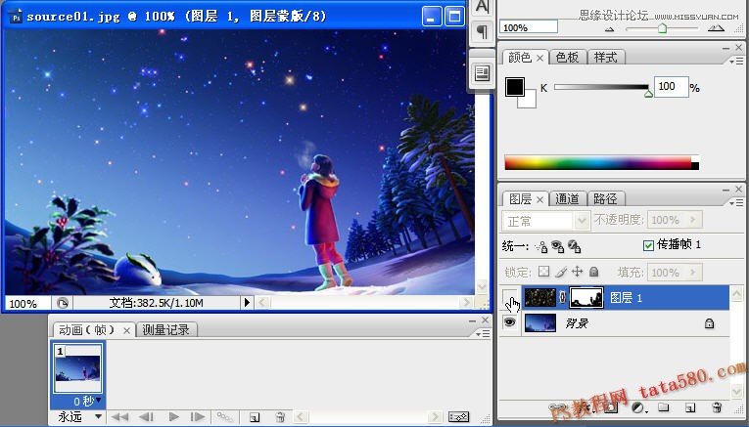Open the 不透明度 opacity arrow

pyautogui.click(x=693, y=220)
